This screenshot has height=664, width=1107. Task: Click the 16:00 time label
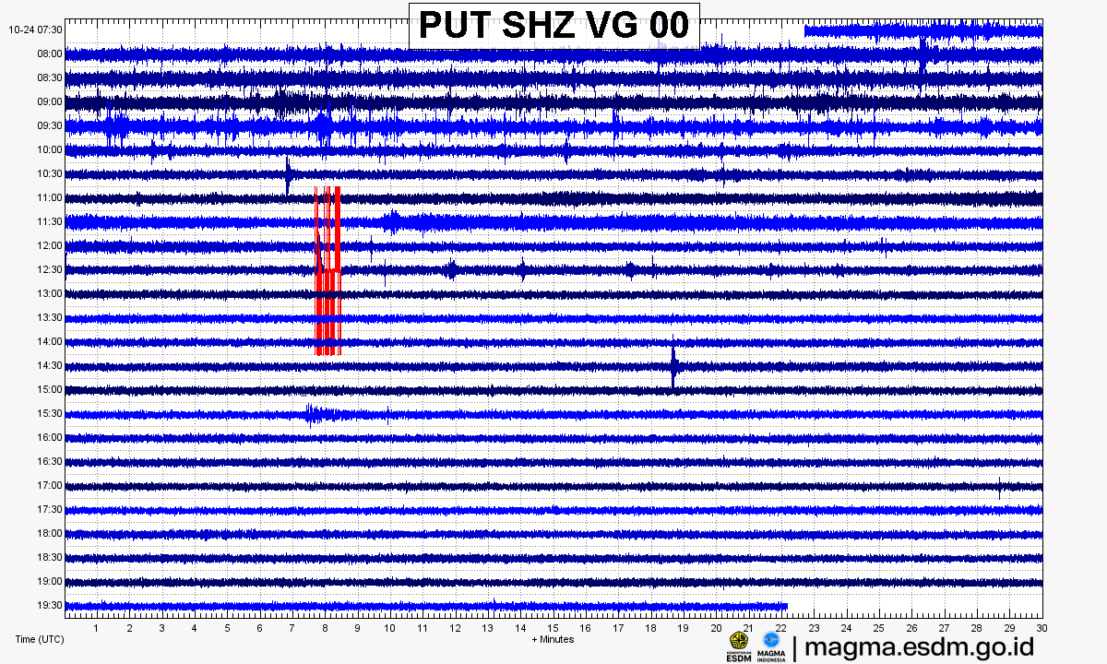(x=50, y=437)
